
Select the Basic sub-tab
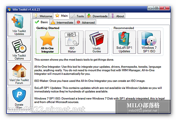pyautogui.click(x=41, y=22)
